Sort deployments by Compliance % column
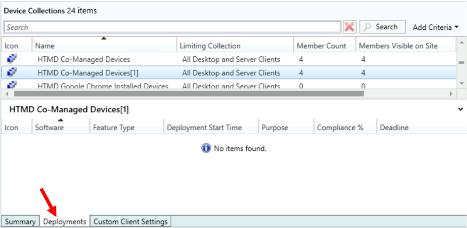467x228 pixels. (x=340, y=128)
